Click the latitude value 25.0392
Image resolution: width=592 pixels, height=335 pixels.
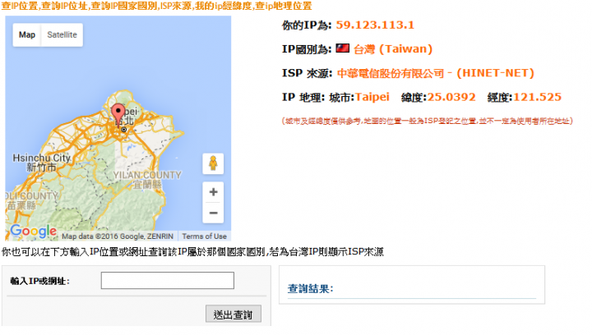click(451, 97)
